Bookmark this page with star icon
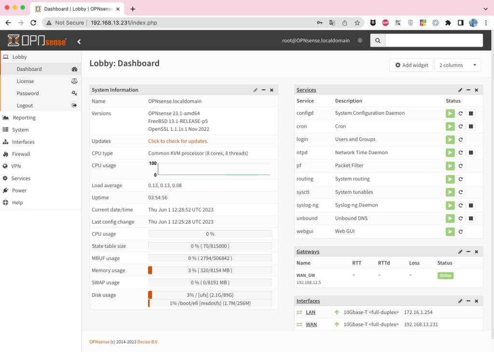Viewport: 494px width, 352px height. click(x=357, y=23)
